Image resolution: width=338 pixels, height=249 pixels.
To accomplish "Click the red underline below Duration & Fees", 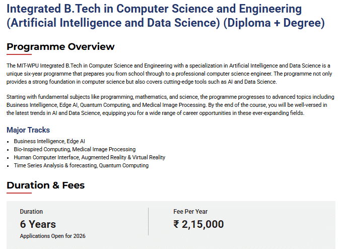I will [x=19, y=193].
